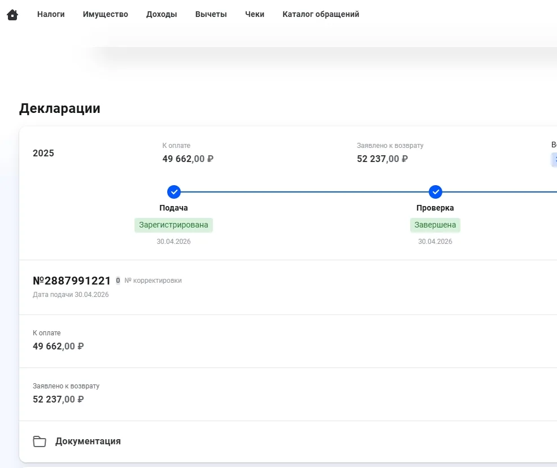Select the 2025 year label
Viewport: 557px width, 468px height.
tap(43, 153)
